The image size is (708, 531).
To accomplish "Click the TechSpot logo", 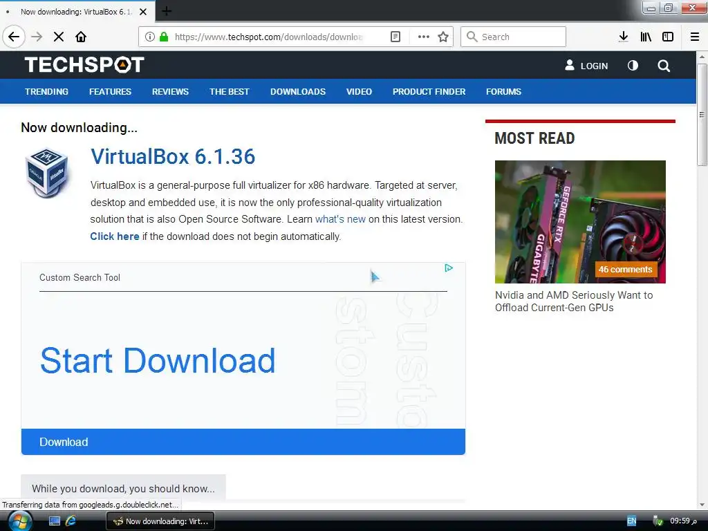I will (84, 64).
